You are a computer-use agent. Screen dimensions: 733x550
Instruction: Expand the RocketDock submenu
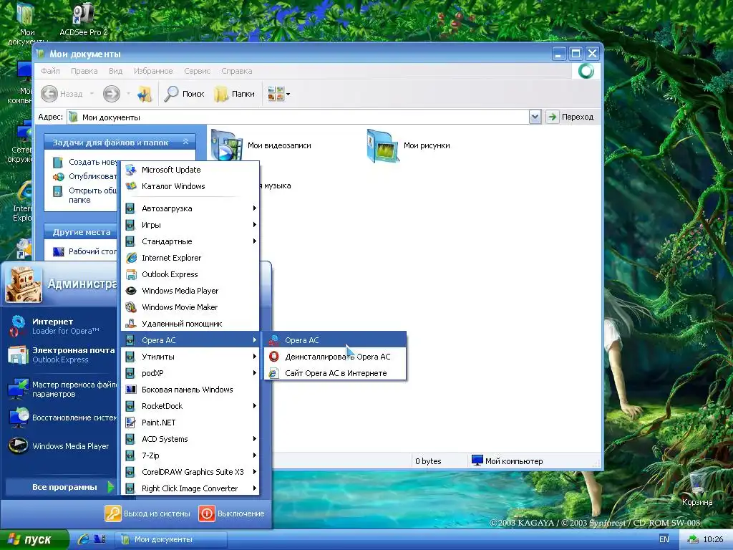[190, 406]
